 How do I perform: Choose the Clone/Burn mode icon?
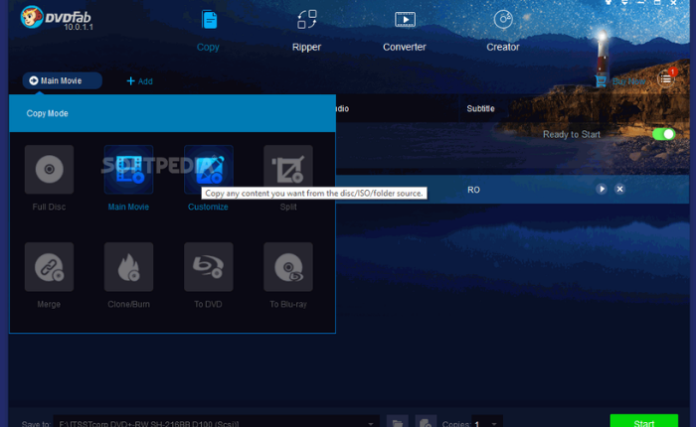coord(128,267)
